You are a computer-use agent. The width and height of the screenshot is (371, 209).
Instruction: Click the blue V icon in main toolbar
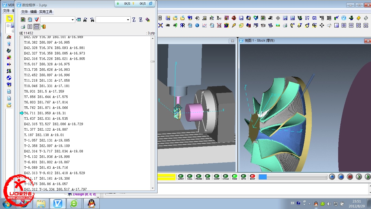(x=344, y=18)
